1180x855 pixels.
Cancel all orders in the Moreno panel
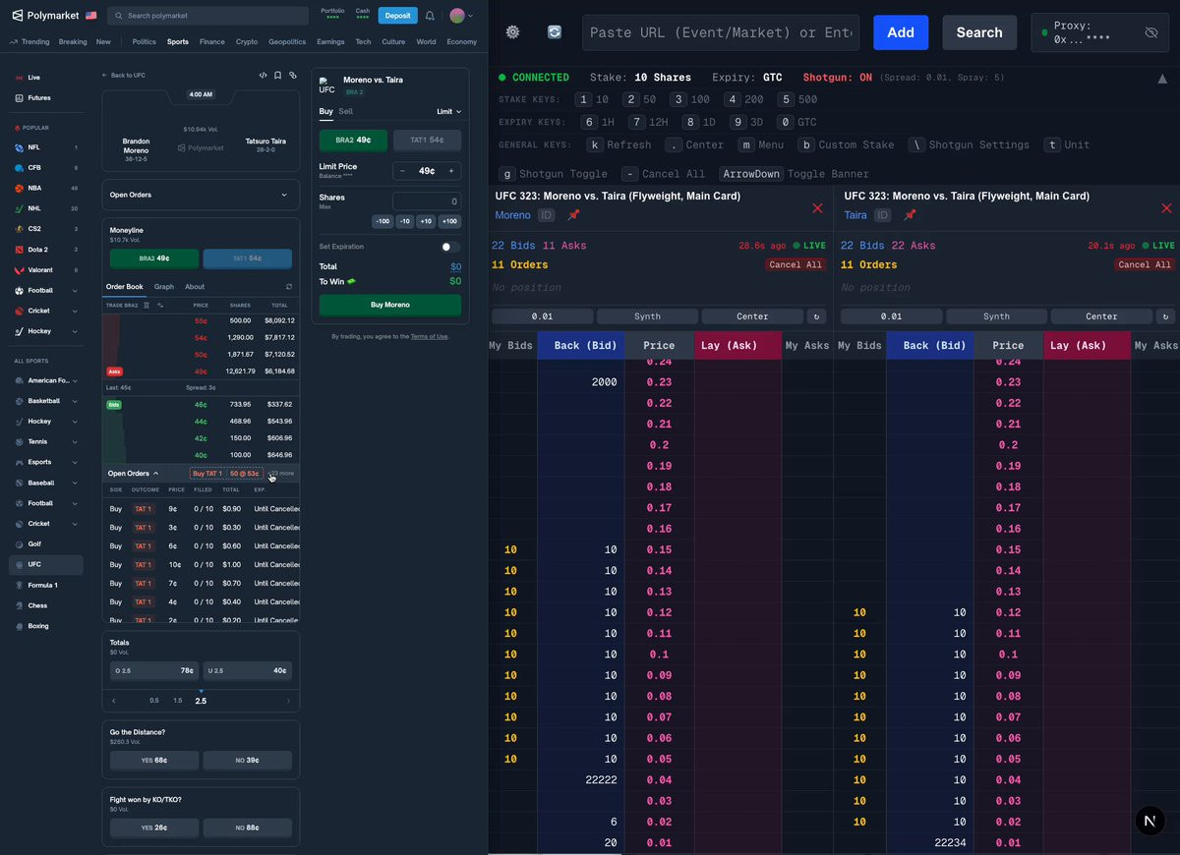tap(795, 264)
